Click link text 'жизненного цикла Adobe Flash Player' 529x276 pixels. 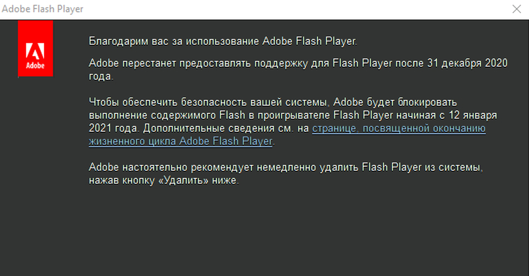point(181,142)
